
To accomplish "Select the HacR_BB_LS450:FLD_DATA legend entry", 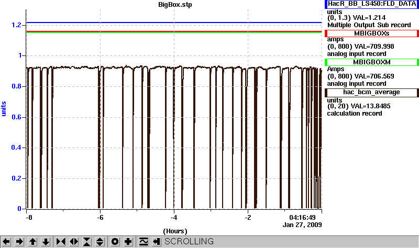I will [372, 4].
